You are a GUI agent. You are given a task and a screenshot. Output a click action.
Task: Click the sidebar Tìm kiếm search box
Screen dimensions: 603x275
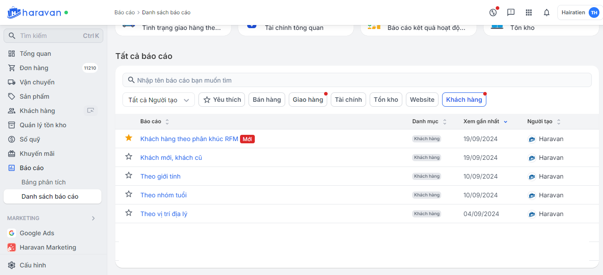(53, 36)
